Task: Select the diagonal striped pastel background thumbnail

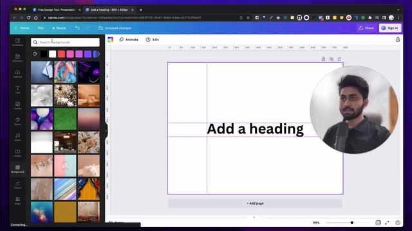Action: 65,189
